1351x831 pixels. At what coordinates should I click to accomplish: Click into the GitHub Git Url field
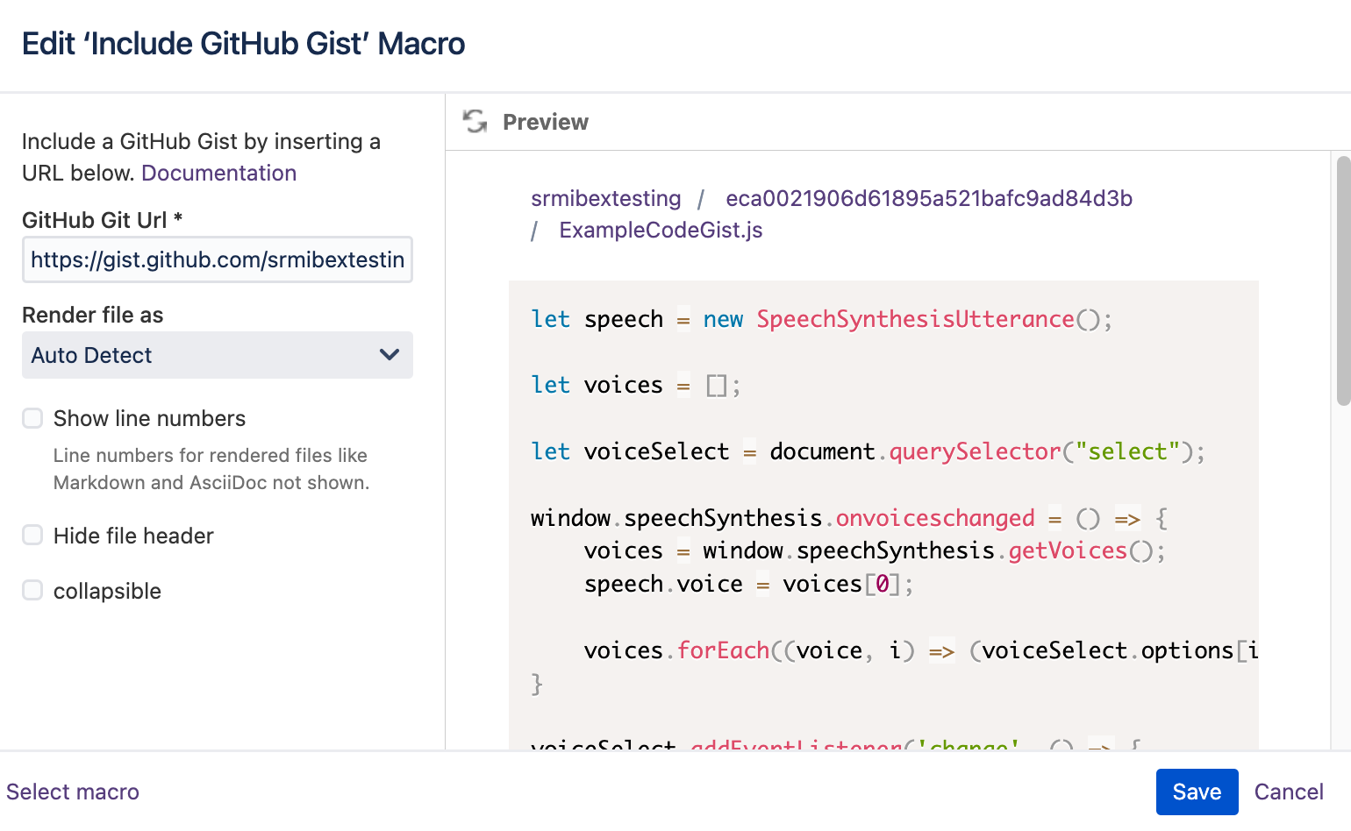217,259
